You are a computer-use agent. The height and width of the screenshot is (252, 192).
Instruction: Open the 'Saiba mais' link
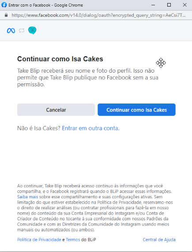point(27,197)
